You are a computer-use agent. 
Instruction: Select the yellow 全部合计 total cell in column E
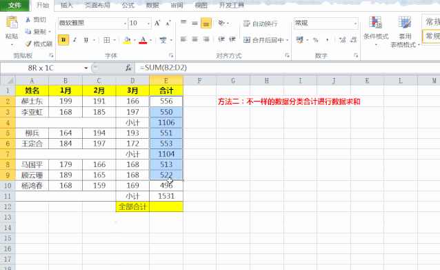pos(166,206)
